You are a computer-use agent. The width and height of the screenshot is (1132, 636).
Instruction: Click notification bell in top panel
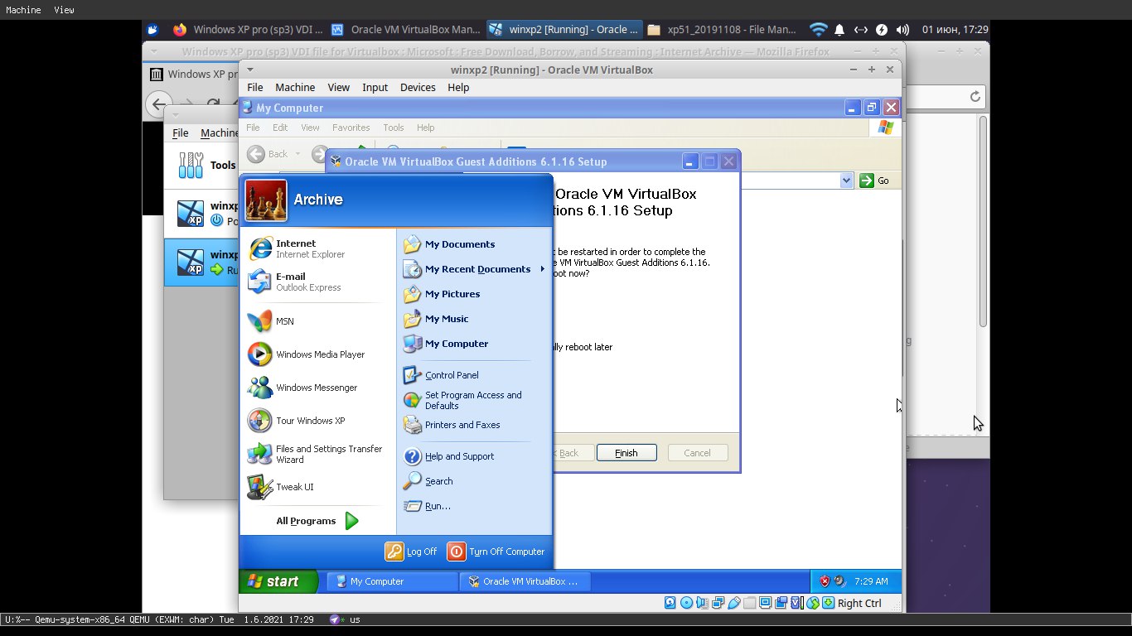coord(839,30)
